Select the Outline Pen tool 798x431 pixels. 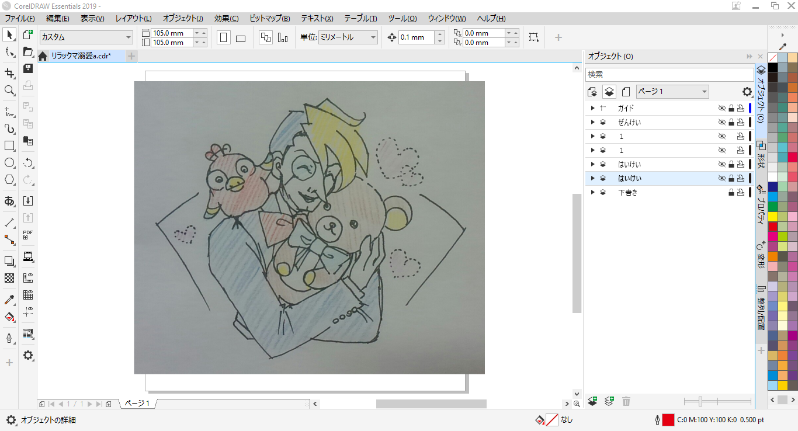click(x=9, y=338)
